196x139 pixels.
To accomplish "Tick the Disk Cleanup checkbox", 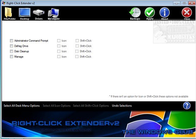I will pyautogui.click(x=11, y=51).
